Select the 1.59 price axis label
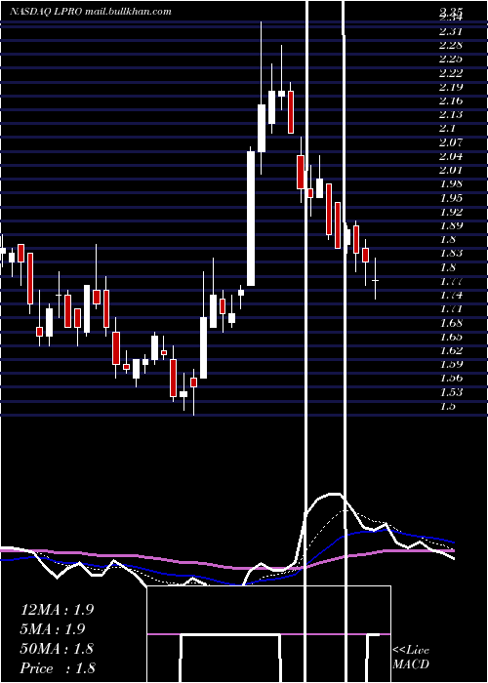 (x=451, y=364)
